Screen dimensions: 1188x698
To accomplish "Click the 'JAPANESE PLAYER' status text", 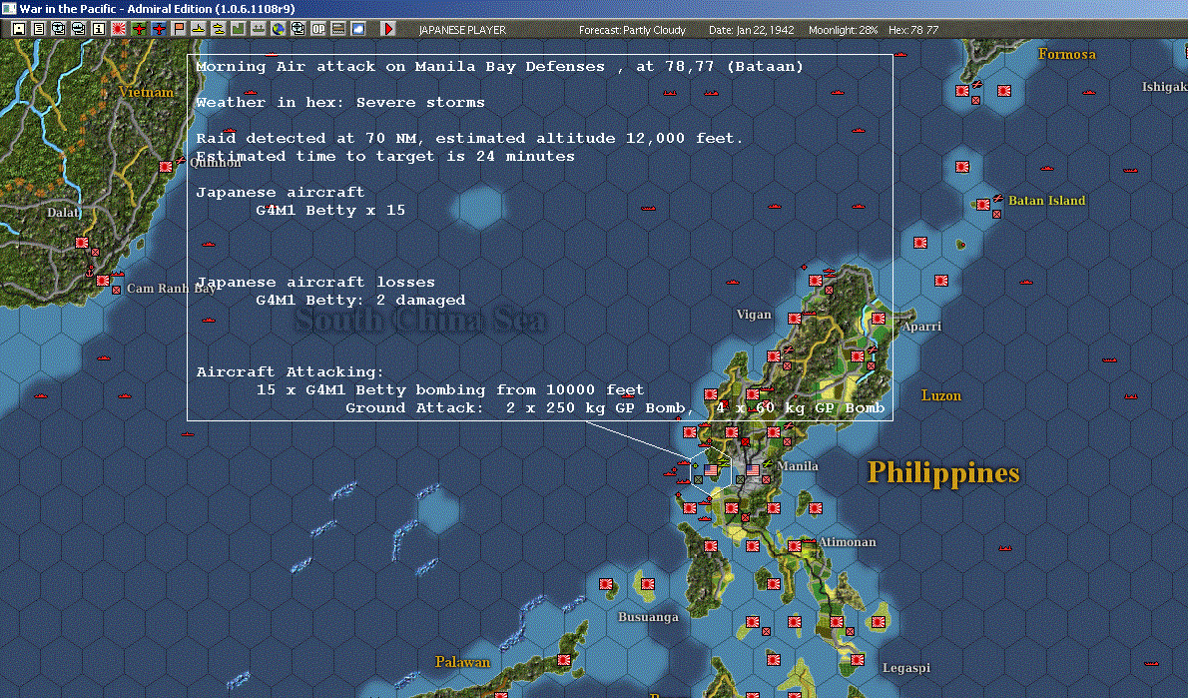I will coord(462,30).
